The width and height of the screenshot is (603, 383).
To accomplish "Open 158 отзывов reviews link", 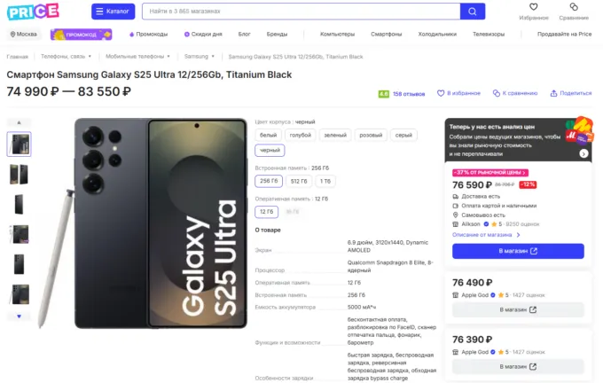I will pyautogui.click(x=409, y=92).
